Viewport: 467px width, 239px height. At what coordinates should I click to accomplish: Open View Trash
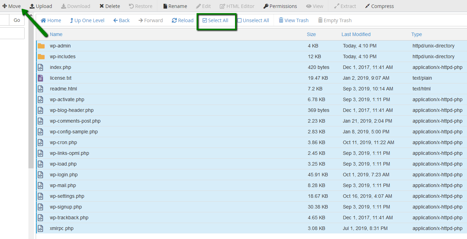[294, 20]
